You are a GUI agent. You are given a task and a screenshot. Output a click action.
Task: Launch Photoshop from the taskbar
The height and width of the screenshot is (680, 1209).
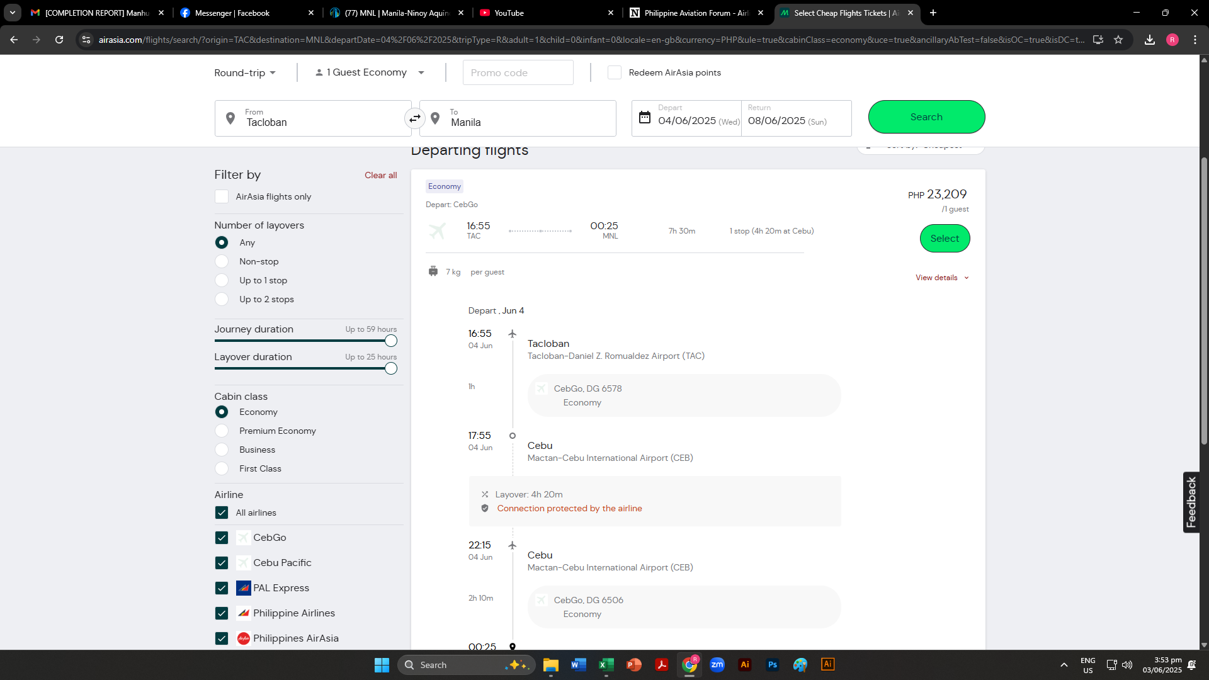pyautogui.click(x=773, y=665)
